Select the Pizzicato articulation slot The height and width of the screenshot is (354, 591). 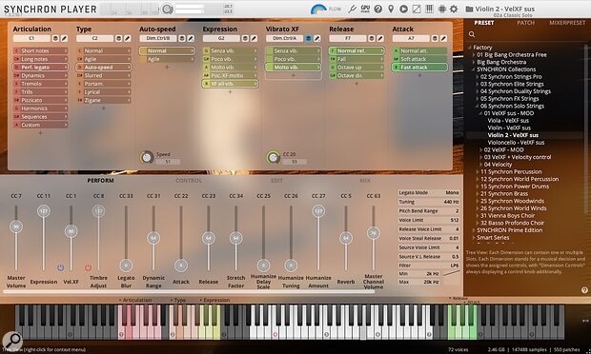(40, 100)
